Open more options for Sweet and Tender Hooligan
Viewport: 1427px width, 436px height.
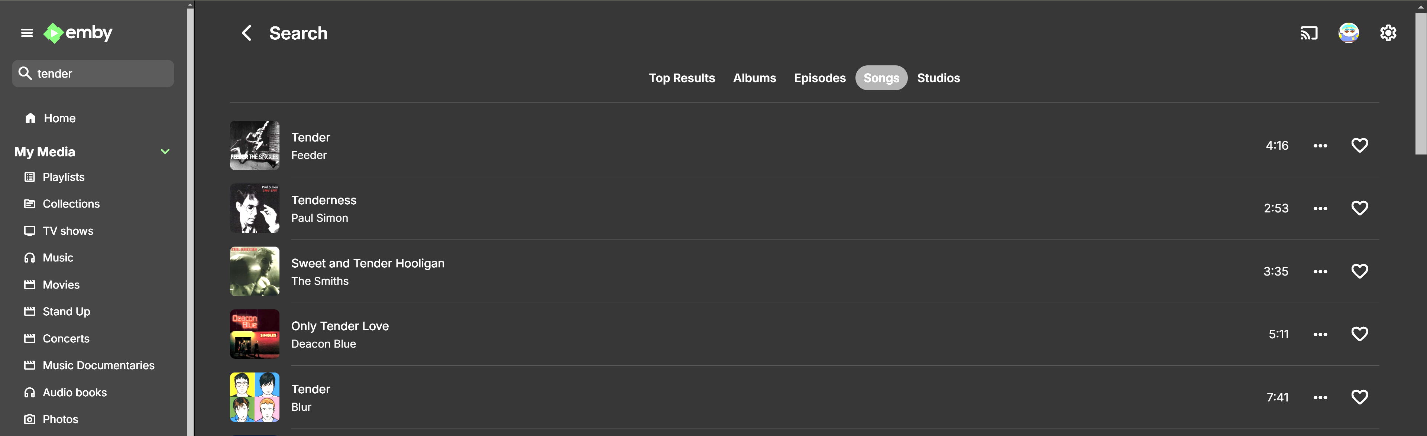(x=1321, y=271)
